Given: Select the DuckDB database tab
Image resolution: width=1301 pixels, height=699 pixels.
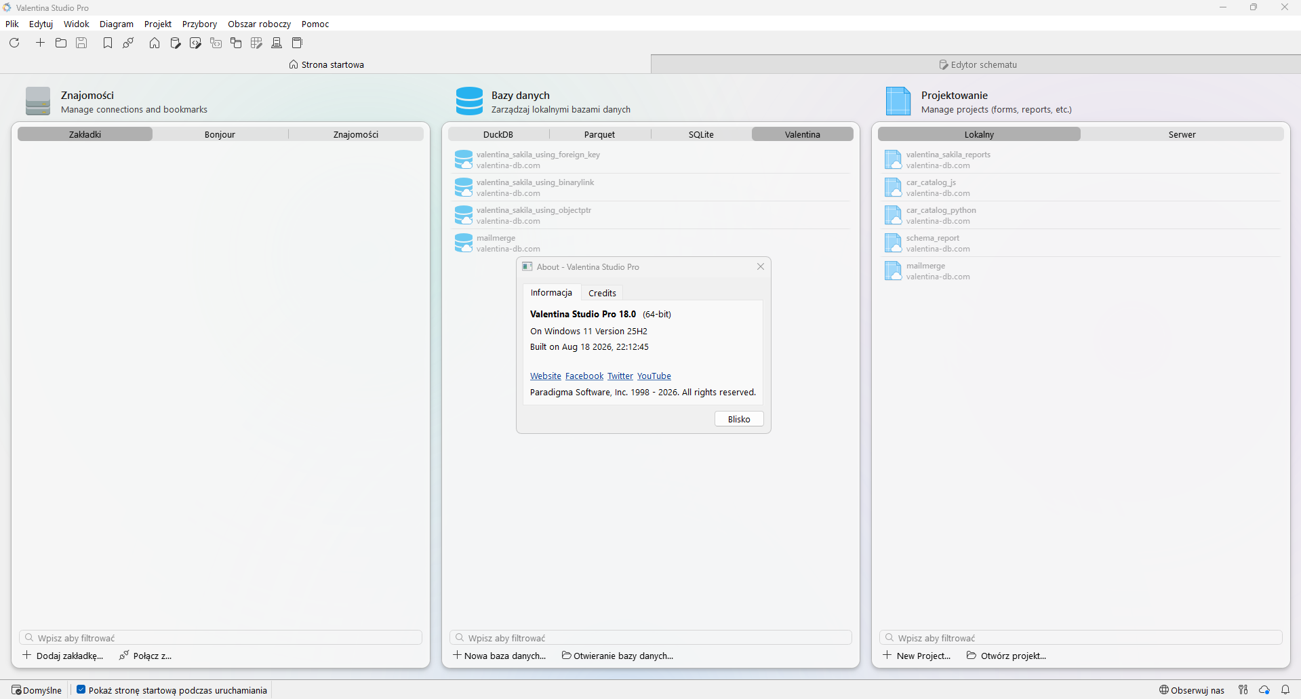Looking at the screenshot, I should coord(498,134).
